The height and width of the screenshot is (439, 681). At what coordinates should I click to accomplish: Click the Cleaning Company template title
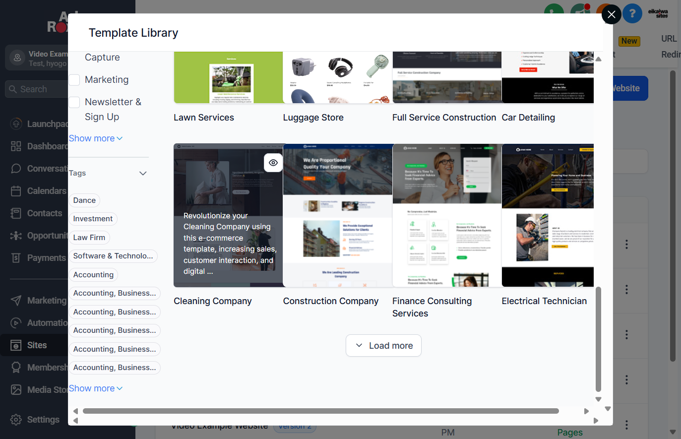point(213,301)
